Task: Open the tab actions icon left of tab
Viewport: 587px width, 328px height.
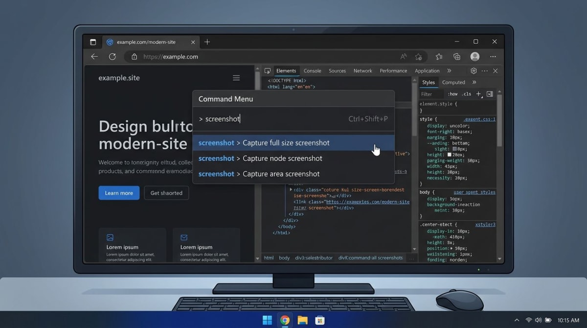Action: 93,42
